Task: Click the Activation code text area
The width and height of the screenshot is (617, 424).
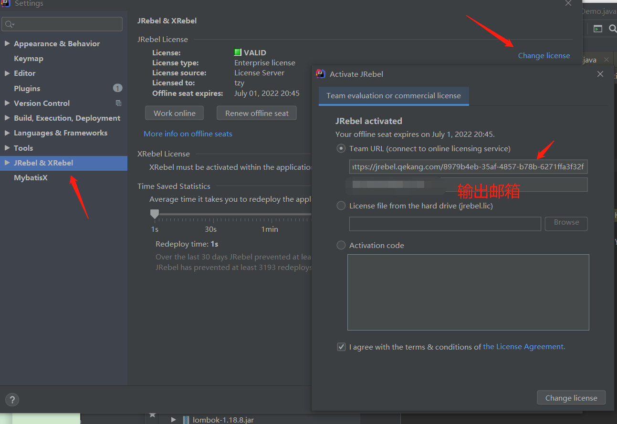Action: [468, 292]
